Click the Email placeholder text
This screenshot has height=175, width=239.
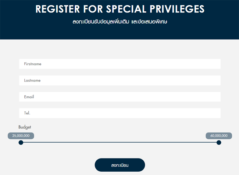pos(29,97)
